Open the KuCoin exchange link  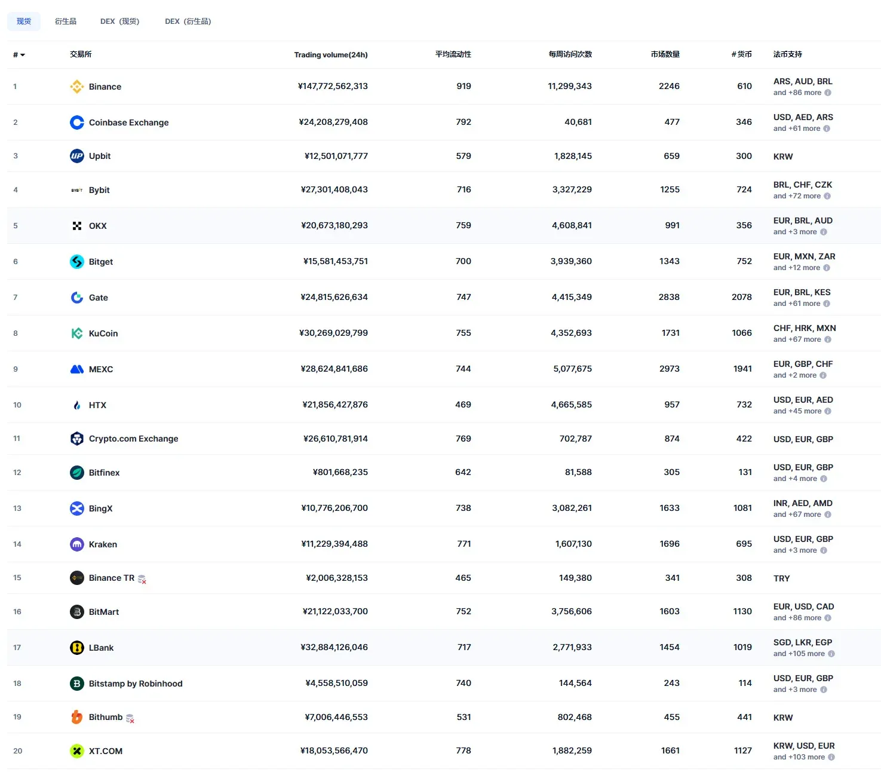tap(103, 333)
